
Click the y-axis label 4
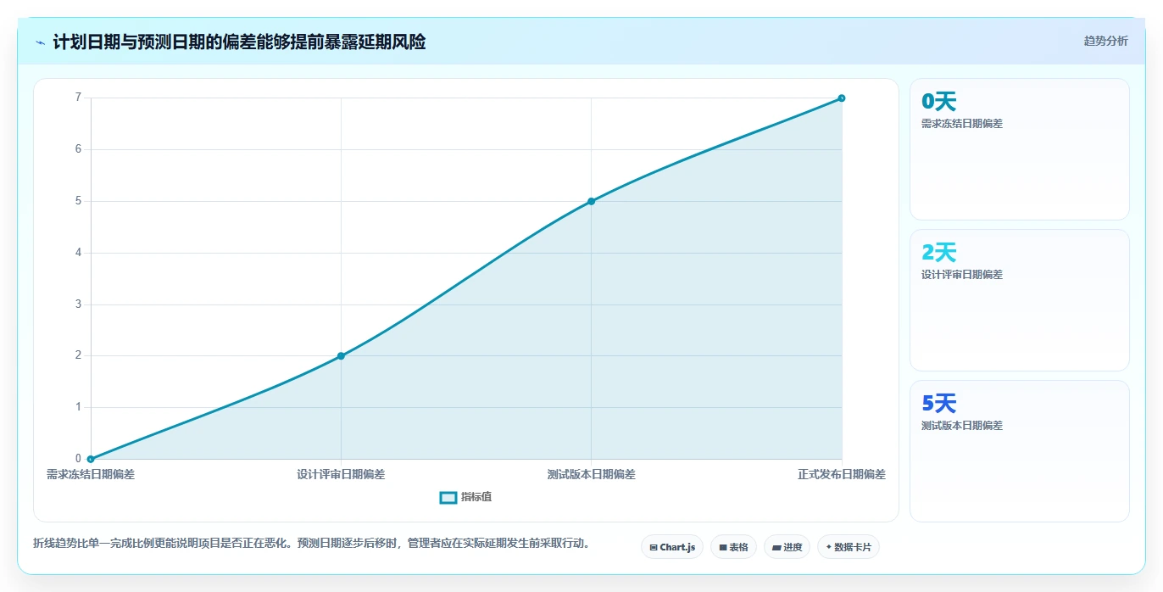pyautogui.click(x=78, y=253)
